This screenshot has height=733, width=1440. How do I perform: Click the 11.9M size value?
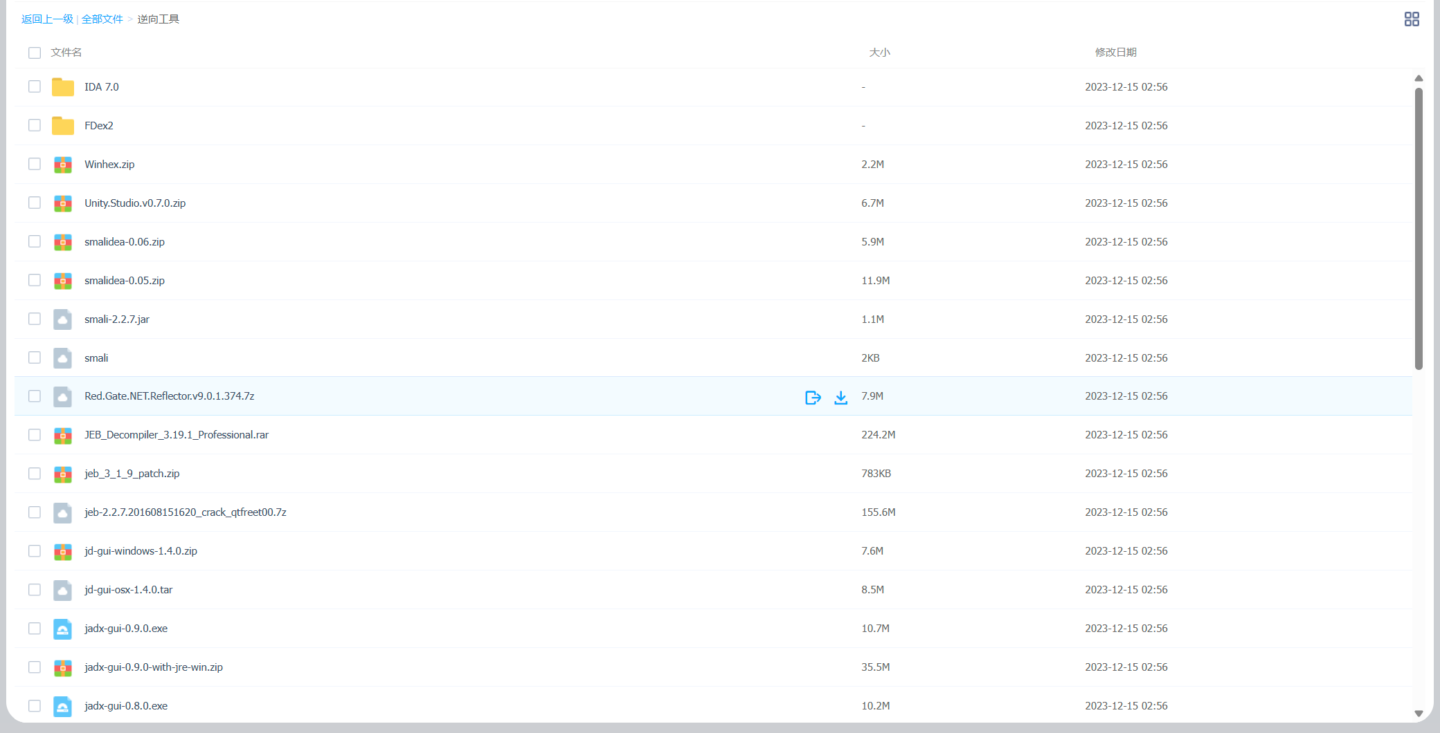(876, 281)
